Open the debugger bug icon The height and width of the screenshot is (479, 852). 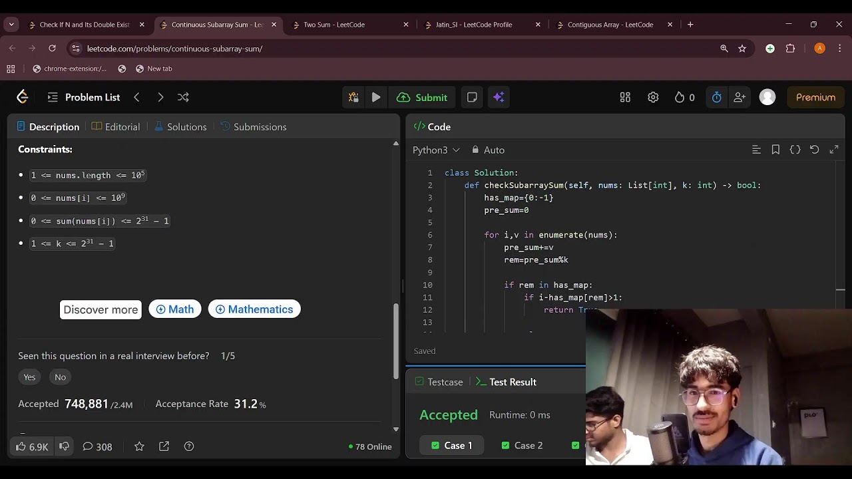point(353,97)
